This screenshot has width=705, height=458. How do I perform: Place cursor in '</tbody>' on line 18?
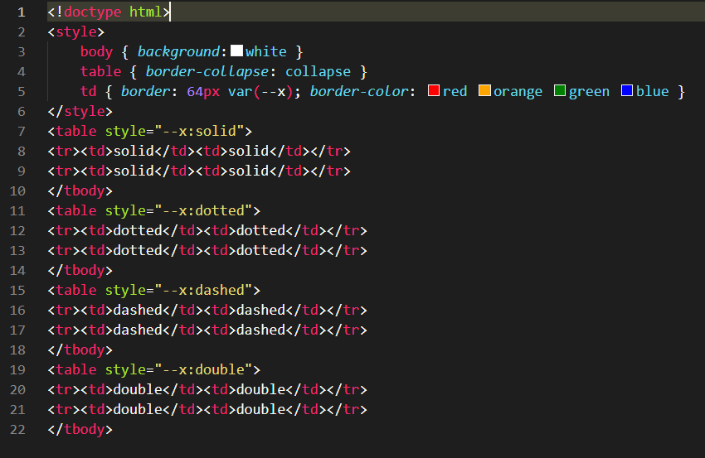coord(80,350)
